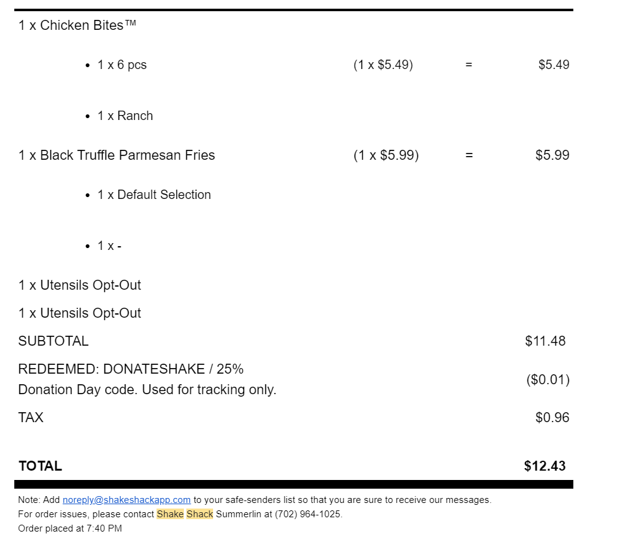Screen dimensions: 628x544
Task: Click the TAX label
Action: point(31,418)
